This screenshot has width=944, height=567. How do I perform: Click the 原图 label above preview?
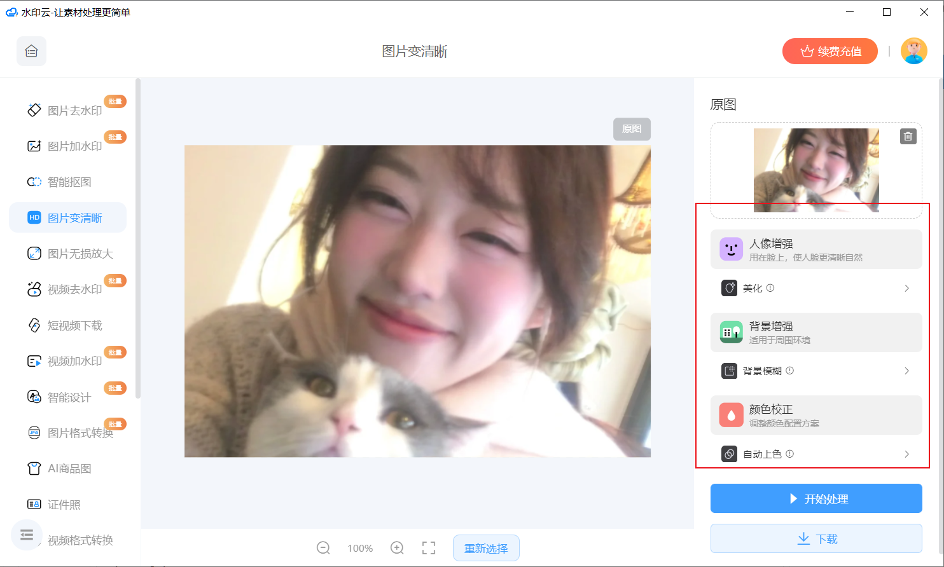click(x=632, y=129)
